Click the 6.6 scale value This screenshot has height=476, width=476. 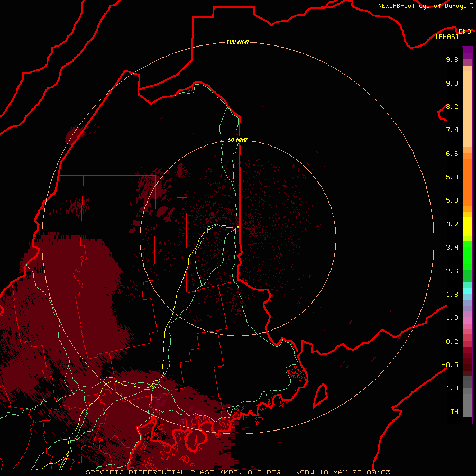click(x=452, y=153)
